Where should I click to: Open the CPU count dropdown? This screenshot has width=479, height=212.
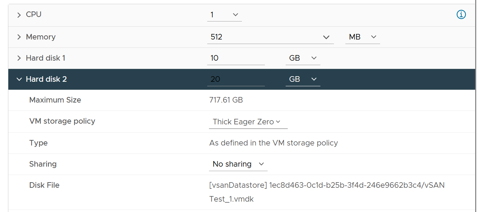pos(225,15)
